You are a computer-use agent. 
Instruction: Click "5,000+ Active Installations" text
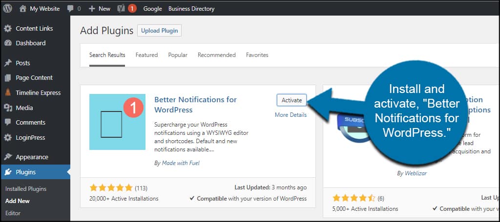(365, 209)
